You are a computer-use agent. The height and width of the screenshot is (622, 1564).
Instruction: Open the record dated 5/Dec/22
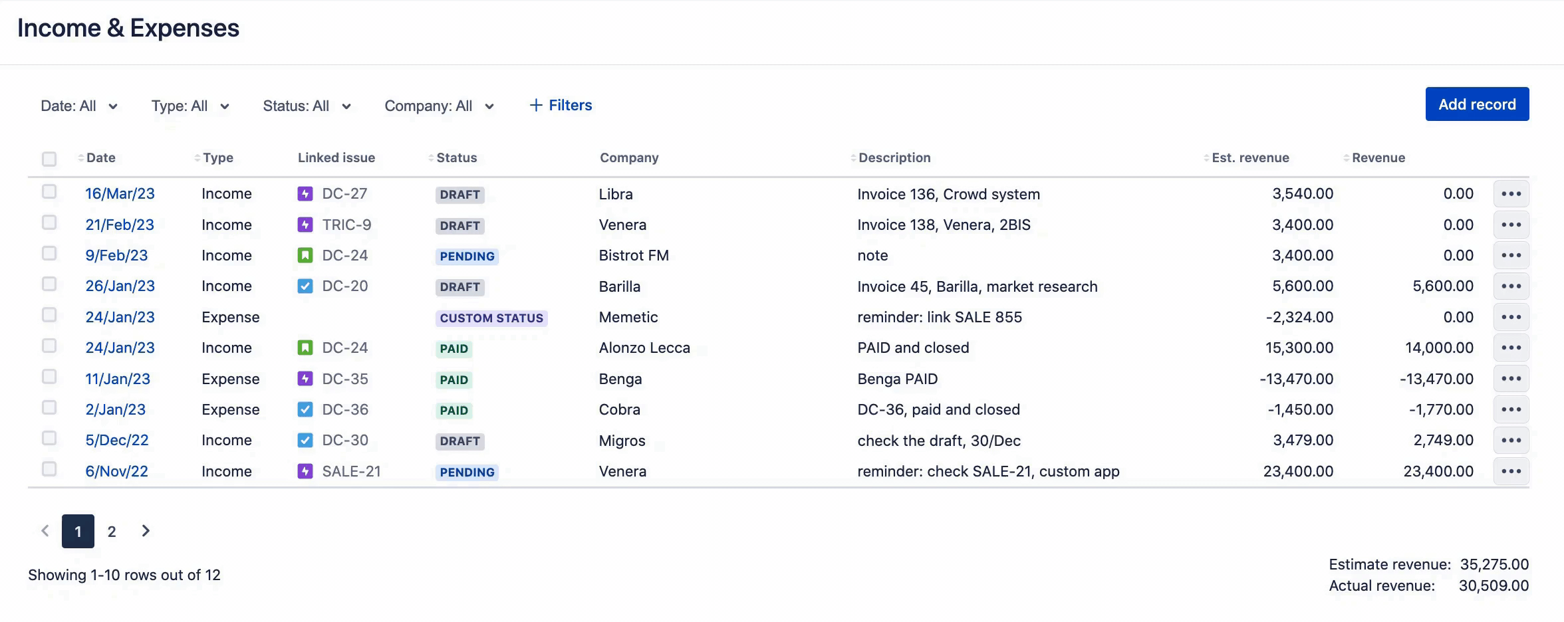(116, 440)
